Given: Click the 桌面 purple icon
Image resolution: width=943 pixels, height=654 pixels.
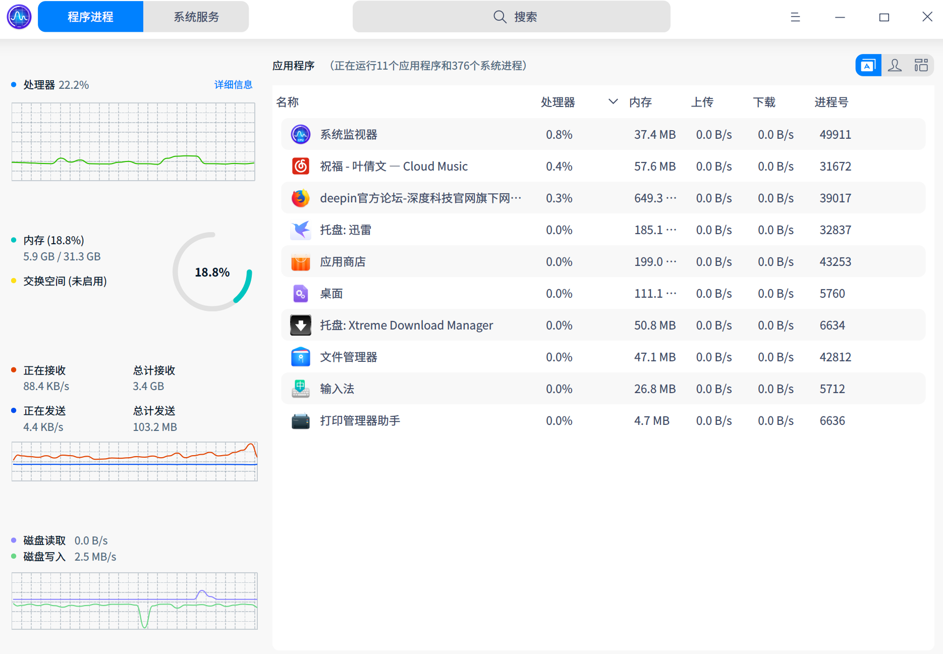Looking at the screenshot, I should pyautogui.click(x=301, y=293).
